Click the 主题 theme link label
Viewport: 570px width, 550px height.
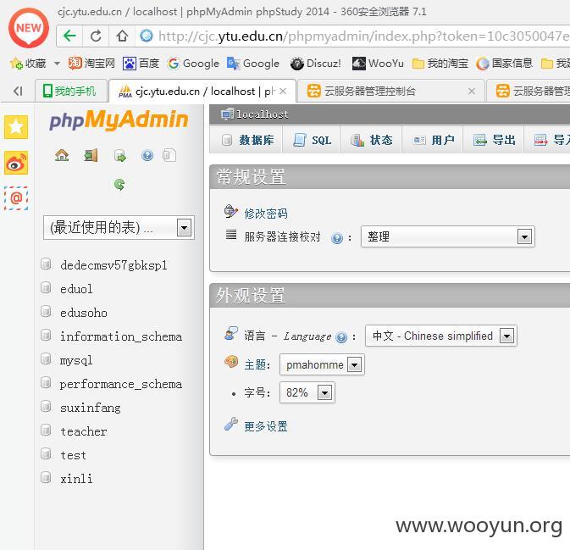coord(257,364)
